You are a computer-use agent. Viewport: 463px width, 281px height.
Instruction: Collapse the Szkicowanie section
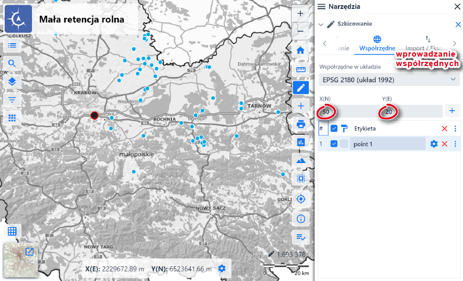[x=321, y=24]
